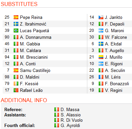Click the ADDITIONAL INFO section heading
The image size is (132, 129).
click(24, 100)
